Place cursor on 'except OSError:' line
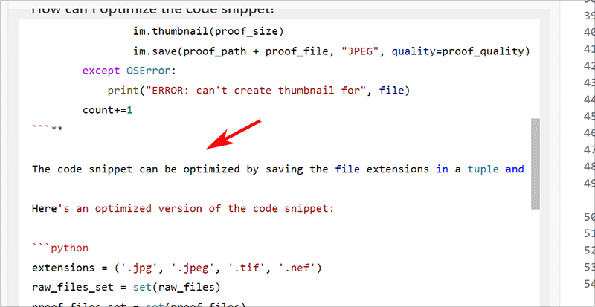The image size is (595, 307). (x=127, y=71)
